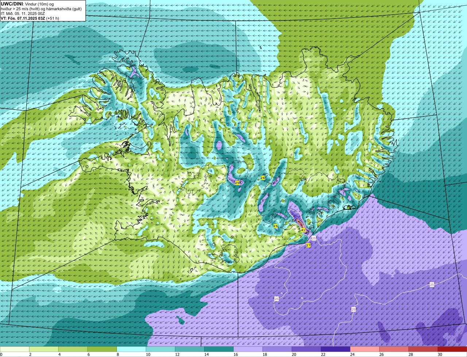Screen dimensions: 467x357
Task: Click the legend scale label '4'
Action: 59,354
